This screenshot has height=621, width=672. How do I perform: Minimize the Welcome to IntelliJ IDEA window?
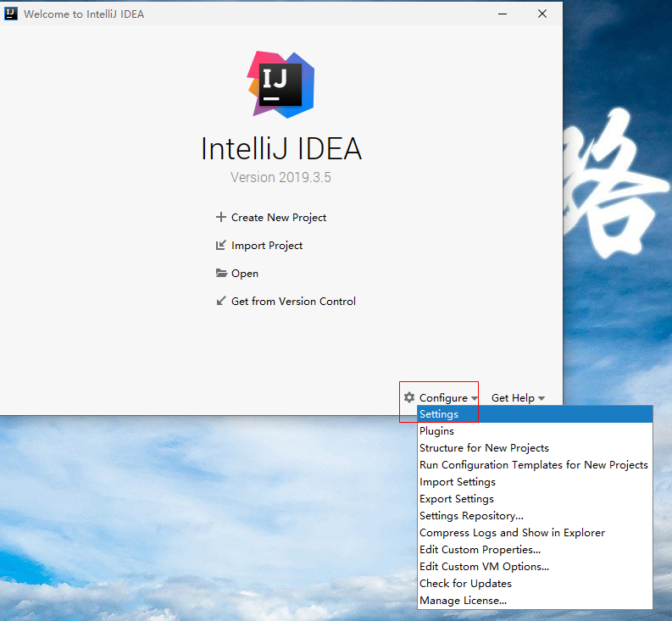503,14
